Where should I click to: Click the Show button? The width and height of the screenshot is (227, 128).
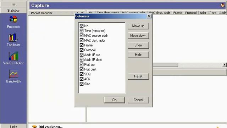pyautogui.click(x=138, y=45)
